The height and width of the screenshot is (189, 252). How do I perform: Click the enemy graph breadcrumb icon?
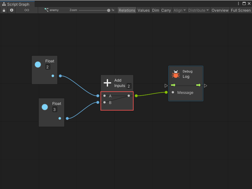[46, 10]
